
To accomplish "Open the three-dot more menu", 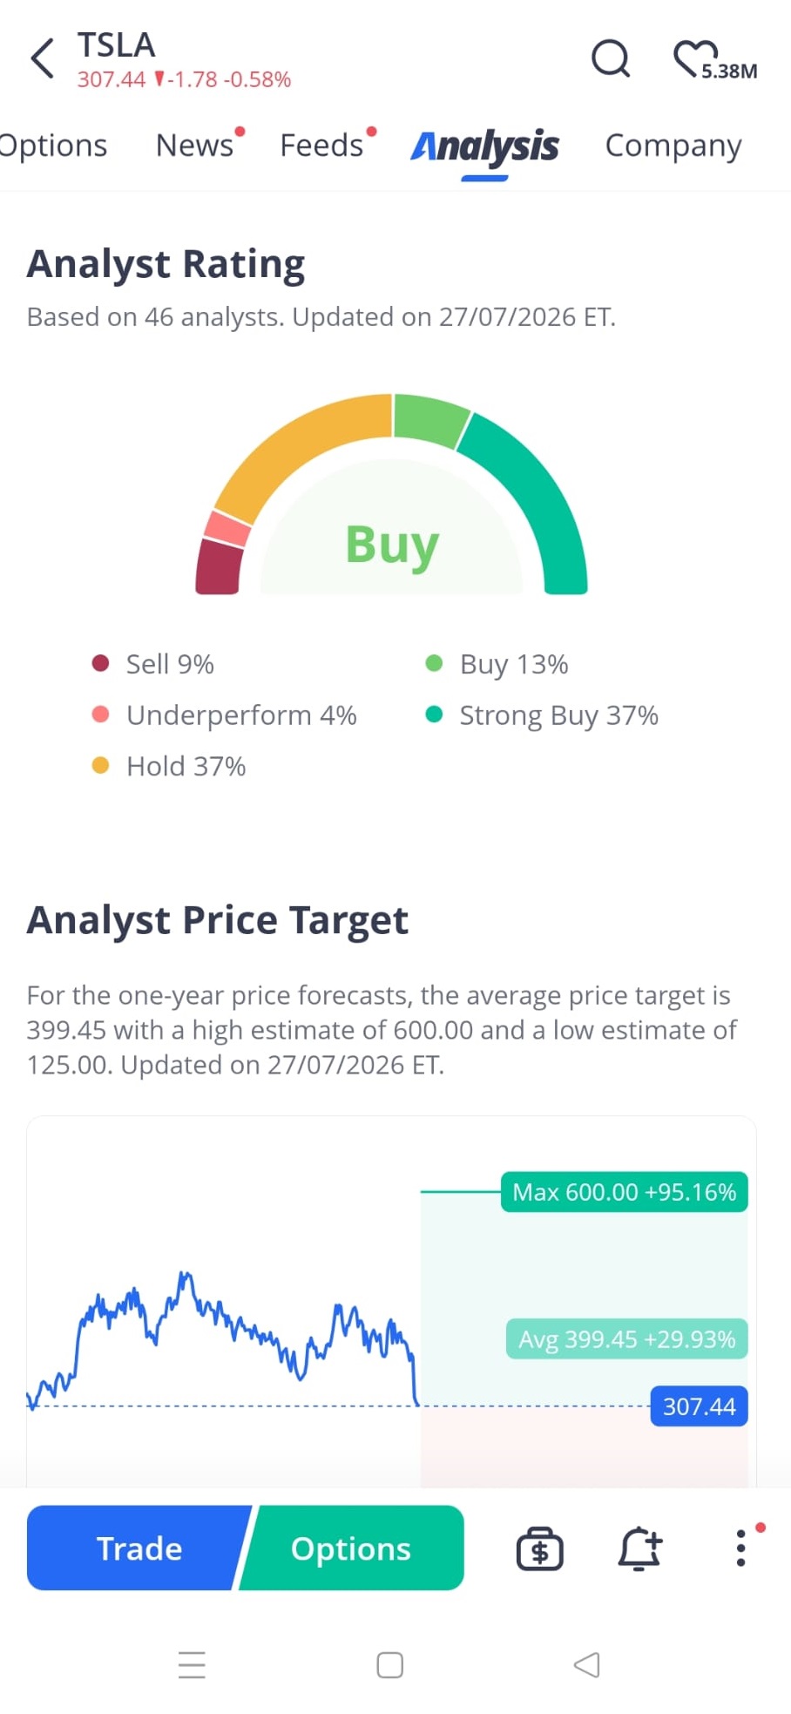I will pos(742,1548).
